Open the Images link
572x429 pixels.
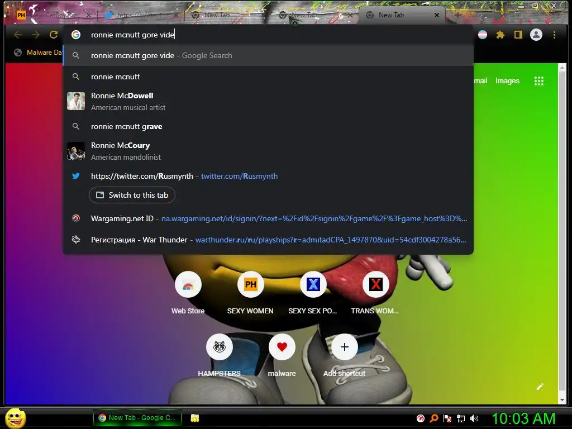click(507, 80)
